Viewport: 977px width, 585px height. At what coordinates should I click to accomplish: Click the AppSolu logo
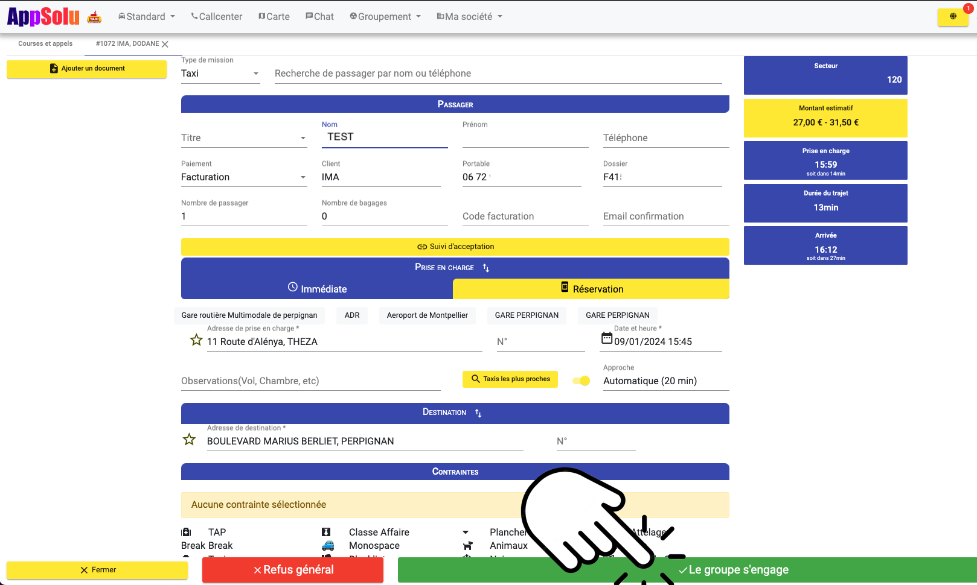coord(43,16)
